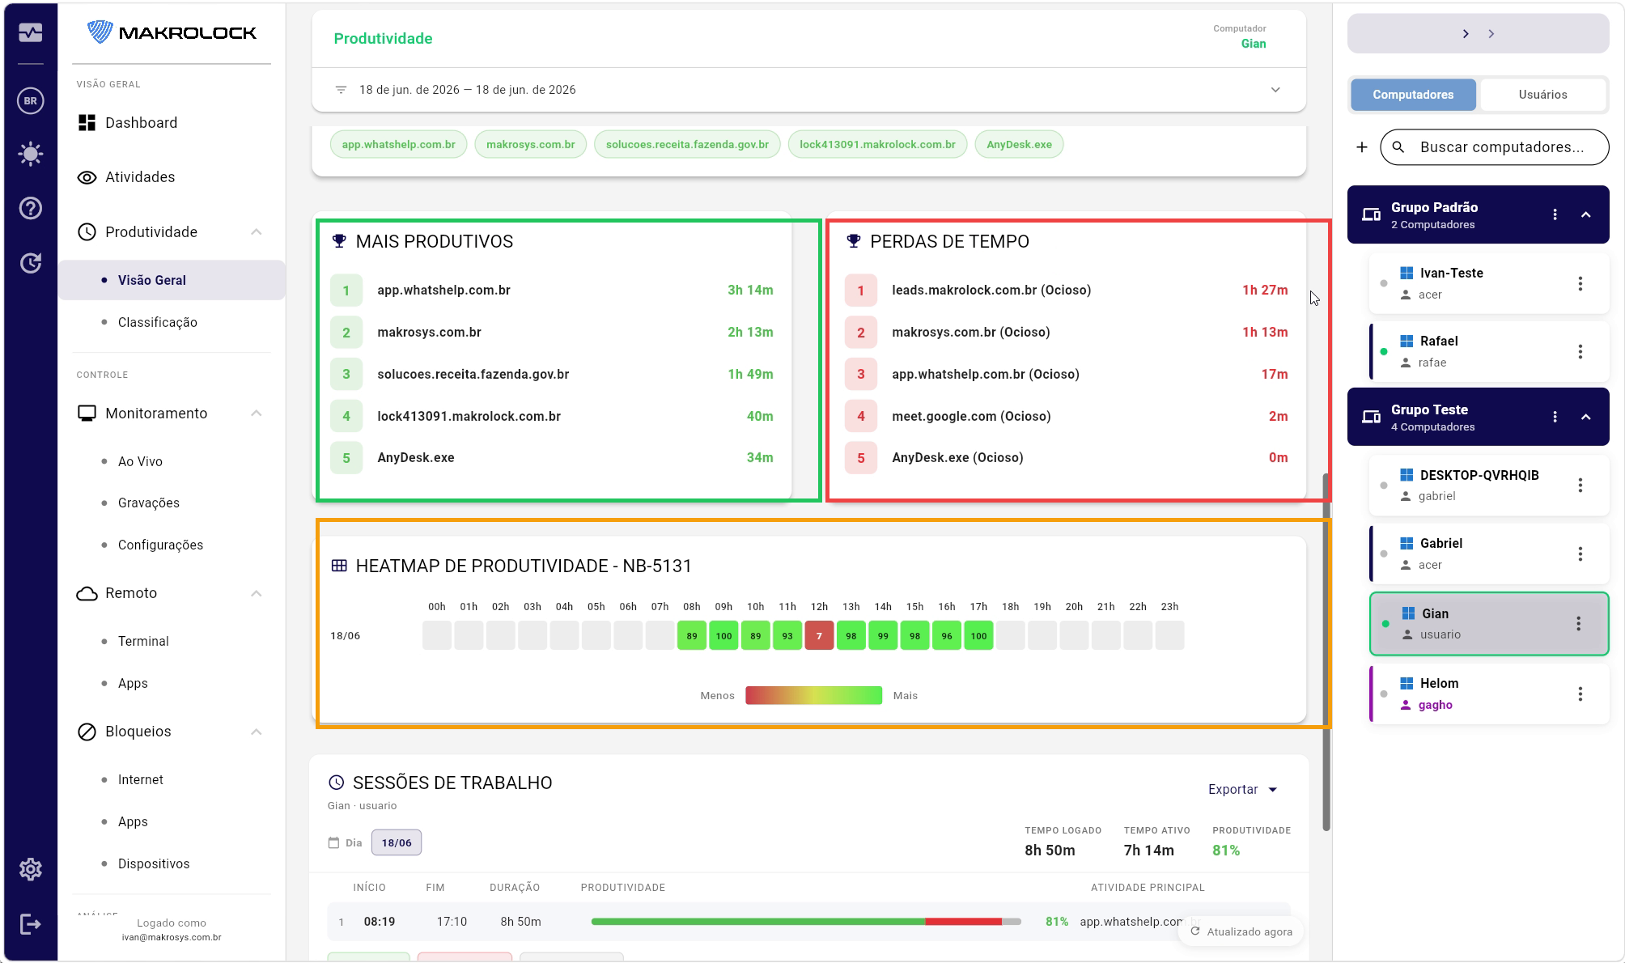Click the lock413091.makrolock.com.br chip
The image size is (1625, 963).
[877, 145]
